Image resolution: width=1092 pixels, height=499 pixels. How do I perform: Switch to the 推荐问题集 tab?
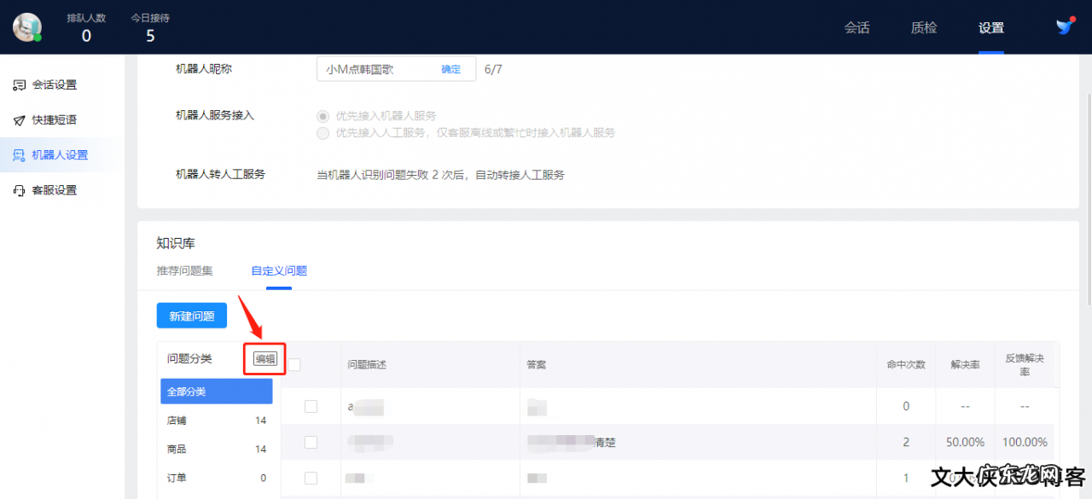[x=186, y=271]
